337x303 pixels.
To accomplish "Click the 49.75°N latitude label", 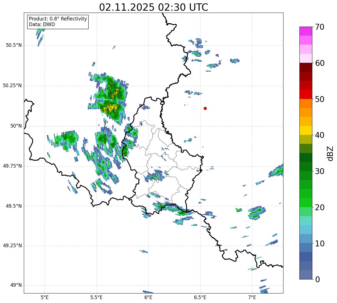I will [x=12, y=166].
